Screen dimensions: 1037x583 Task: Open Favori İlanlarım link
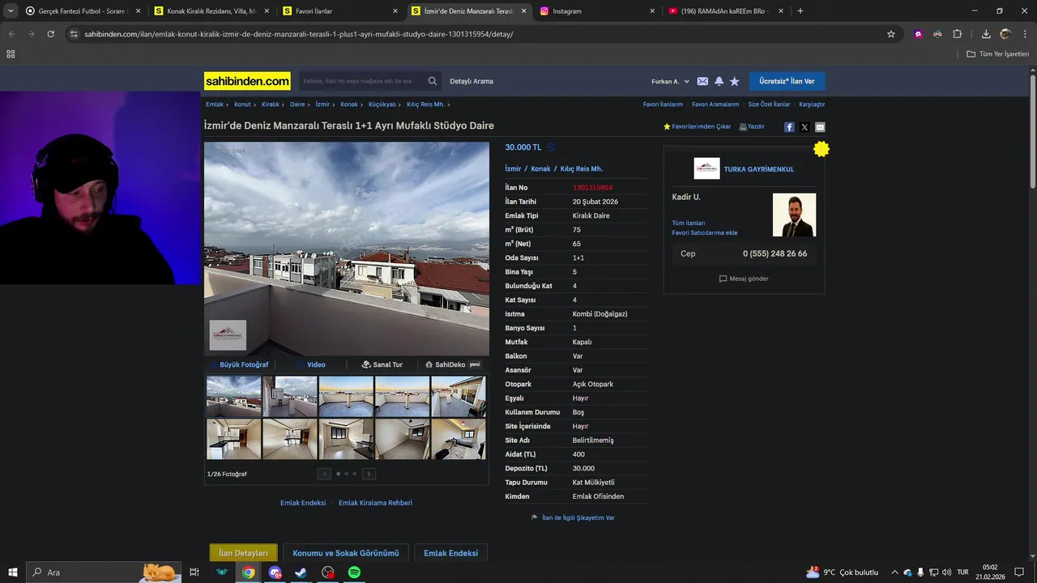click(x=663, y=104)
